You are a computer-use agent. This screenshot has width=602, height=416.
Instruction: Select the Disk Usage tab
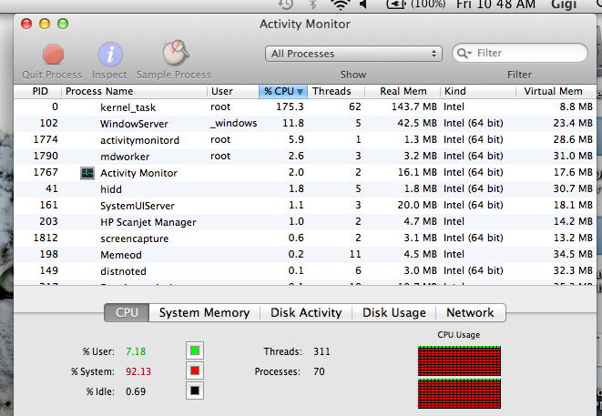(x=394, y=313)
